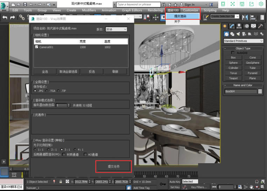Uncheck the Camera001 checkbox

[37, 47]
